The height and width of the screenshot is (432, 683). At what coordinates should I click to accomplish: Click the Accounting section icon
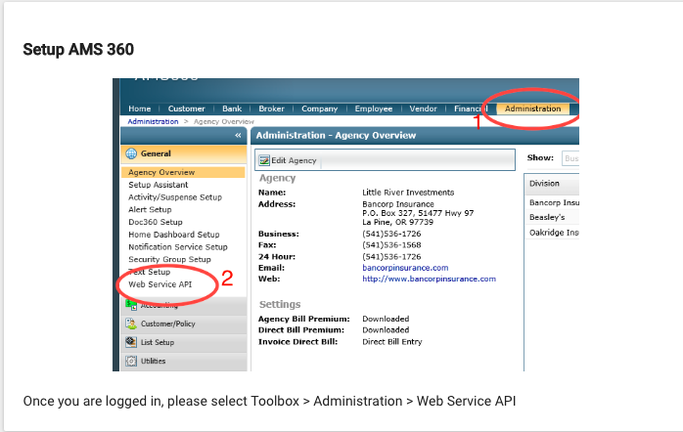coord(131,305)
